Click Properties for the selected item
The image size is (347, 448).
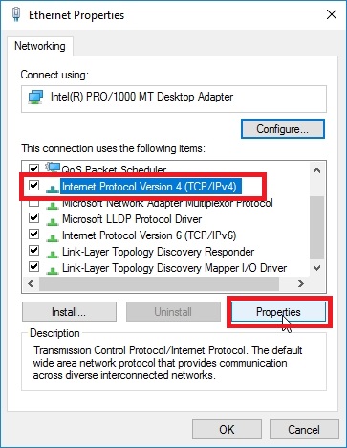(x=278, y=312)
